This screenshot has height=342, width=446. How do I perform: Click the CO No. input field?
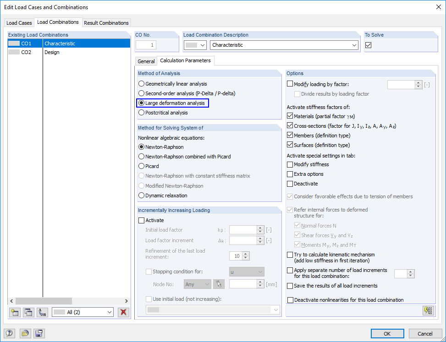146,45
